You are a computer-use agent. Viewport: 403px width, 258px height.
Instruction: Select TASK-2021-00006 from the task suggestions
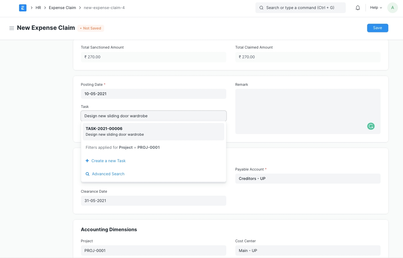tap(153, 131)
